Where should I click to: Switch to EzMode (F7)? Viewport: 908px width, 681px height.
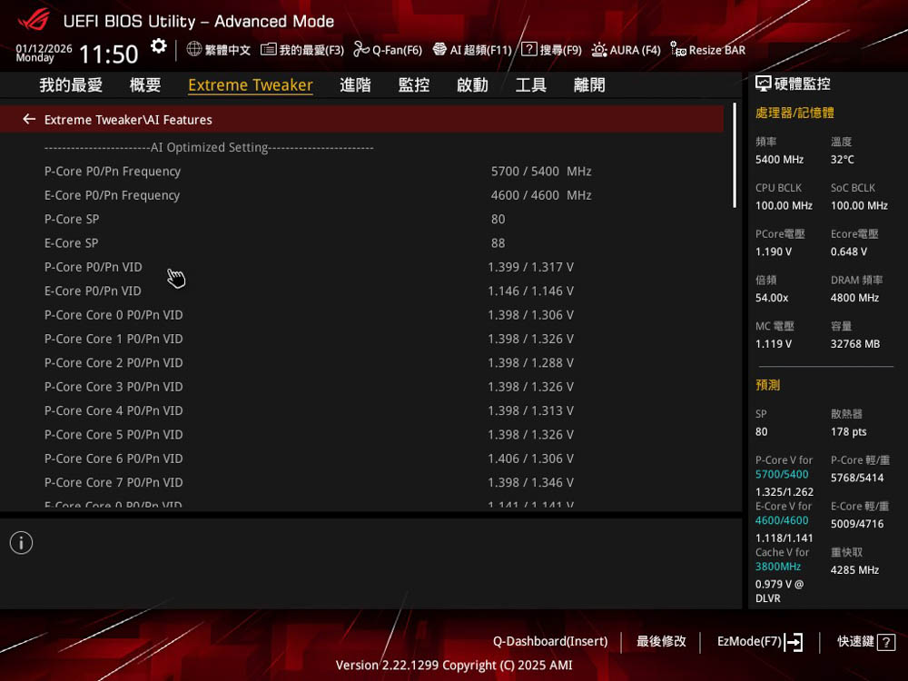point(759,641)
